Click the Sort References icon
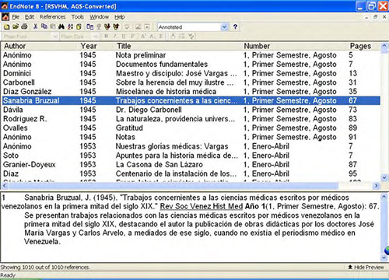This screenshot has height=280, width=389. (70, 26)
